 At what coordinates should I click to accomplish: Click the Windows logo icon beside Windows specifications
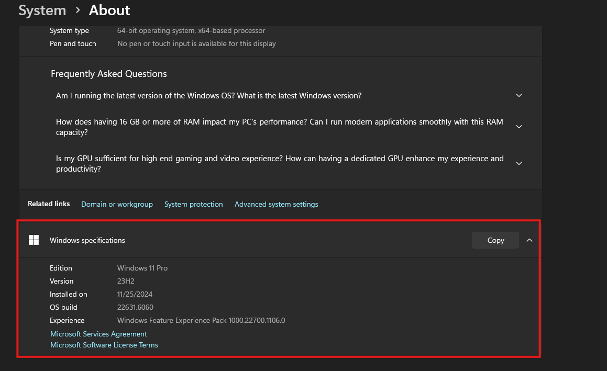tap(34, 240)
